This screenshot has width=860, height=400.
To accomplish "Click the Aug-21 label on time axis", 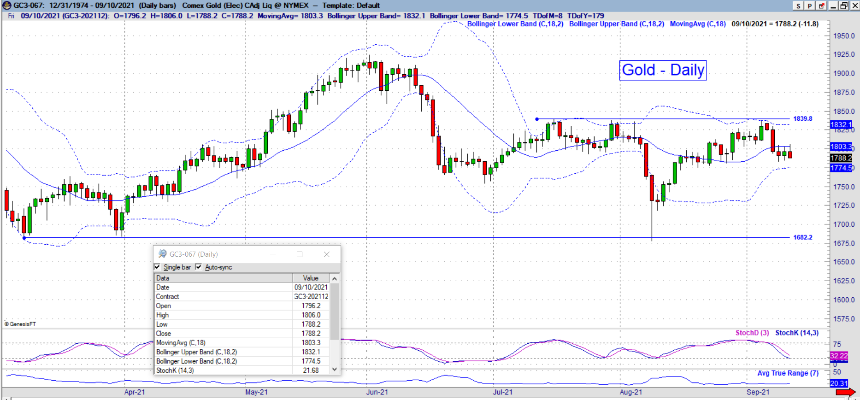I will click(631, 392).
